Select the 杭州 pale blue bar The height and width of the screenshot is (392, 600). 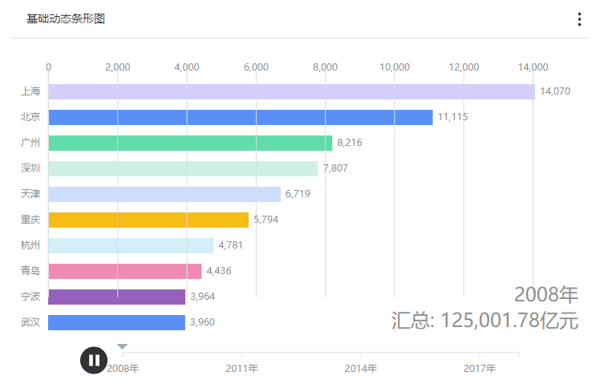131,245
